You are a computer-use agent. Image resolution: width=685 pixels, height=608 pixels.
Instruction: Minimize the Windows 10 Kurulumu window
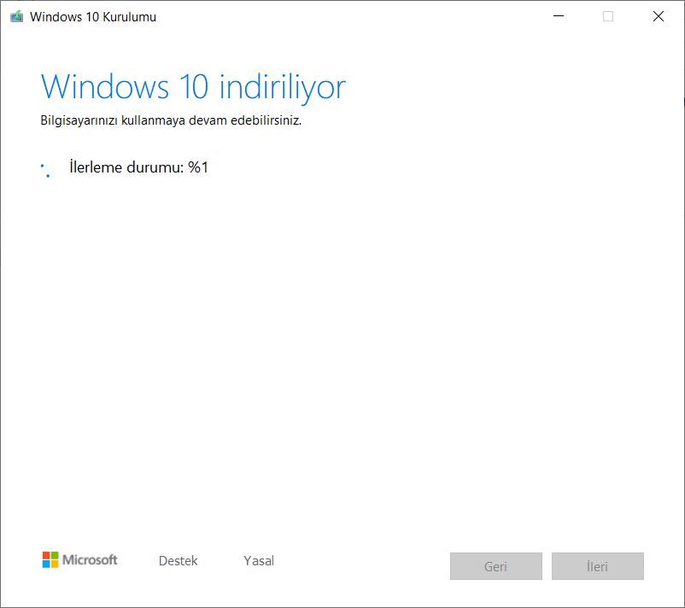[x=559, y=16]
